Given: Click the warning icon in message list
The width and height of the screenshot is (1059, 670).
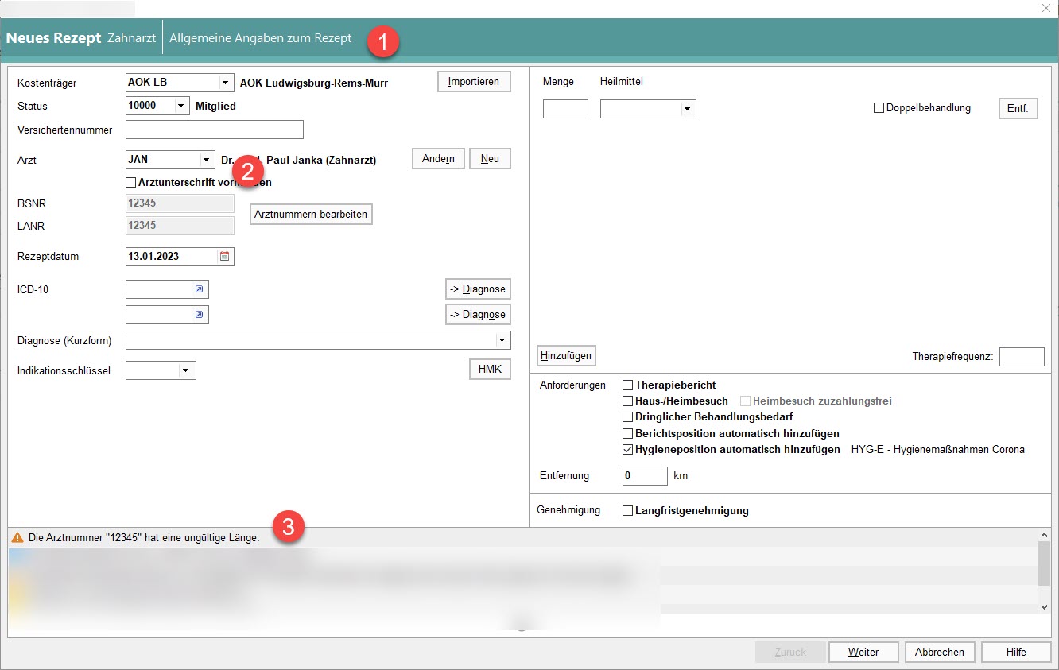Looking at the screenshot, I should [17, 538].
